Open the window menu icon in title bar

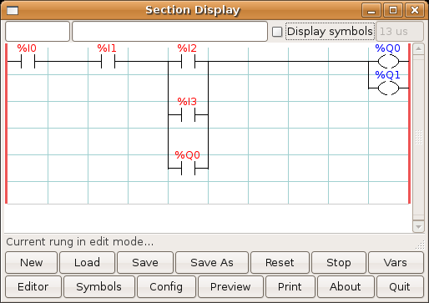coord(13,11)
